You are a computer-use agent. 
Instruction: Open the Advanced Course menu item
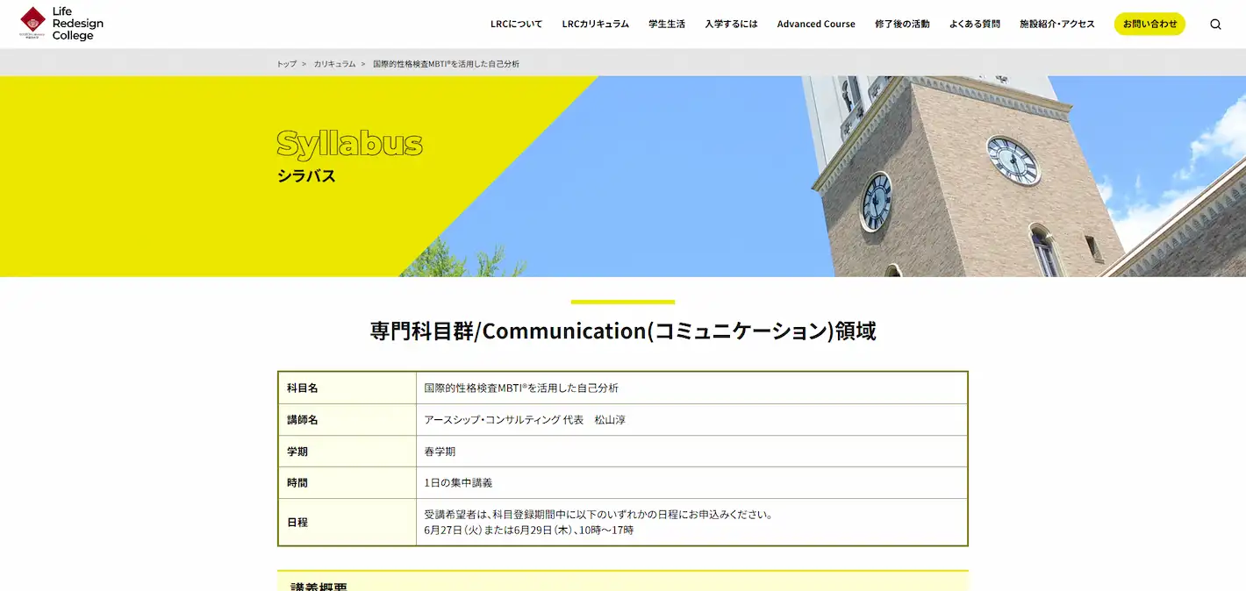[x=816, y=25]
